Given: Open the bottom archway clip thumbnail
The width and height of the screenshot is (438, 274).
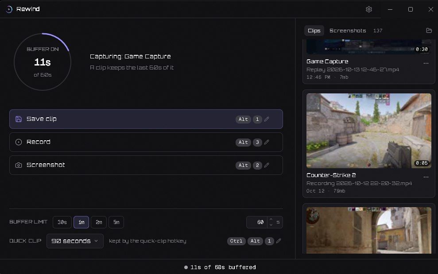Looking at the screenshot, I should point(369,230).
